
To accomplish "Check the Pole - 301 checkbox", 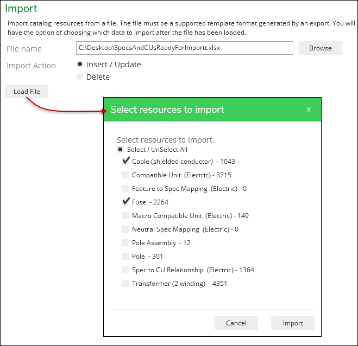I will pos(125,256).
